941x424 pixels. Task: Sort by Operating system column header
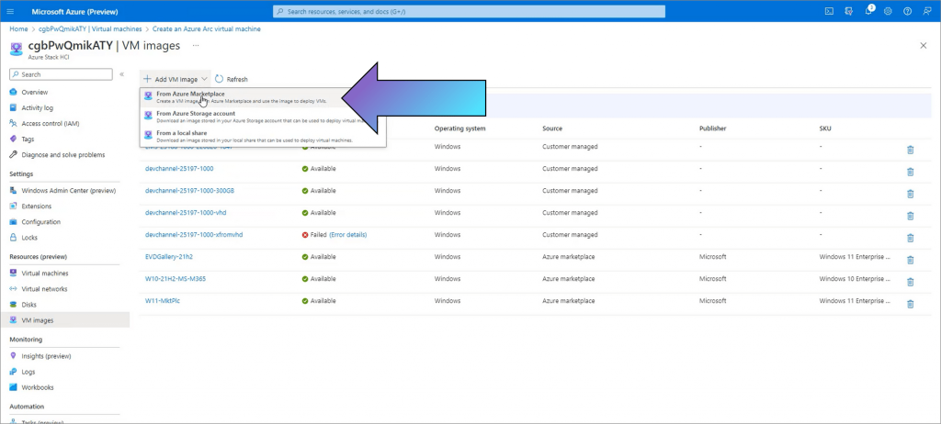click(460, 128)
